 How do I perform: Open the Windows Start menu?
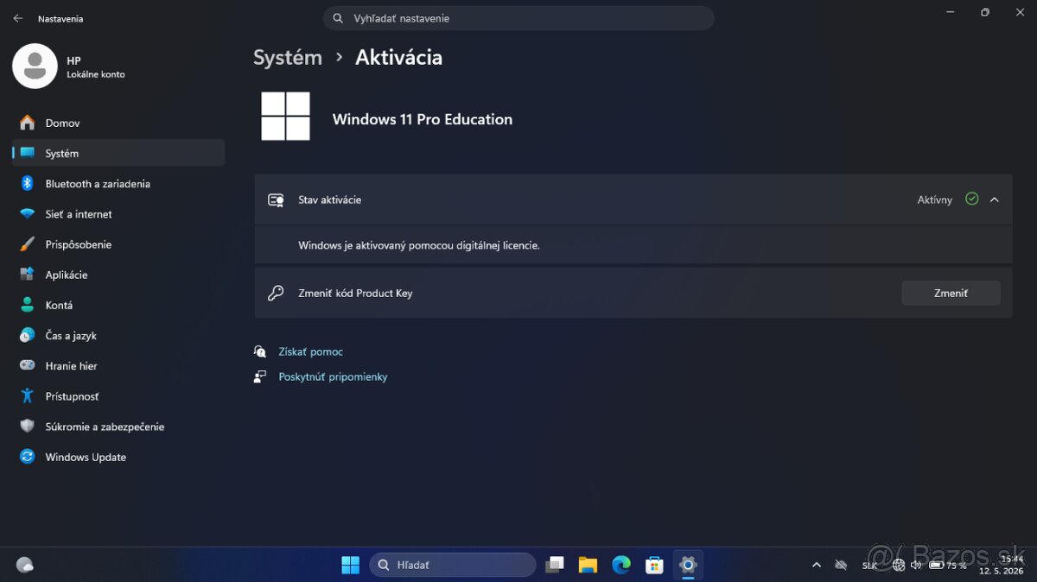pos(350,565)
